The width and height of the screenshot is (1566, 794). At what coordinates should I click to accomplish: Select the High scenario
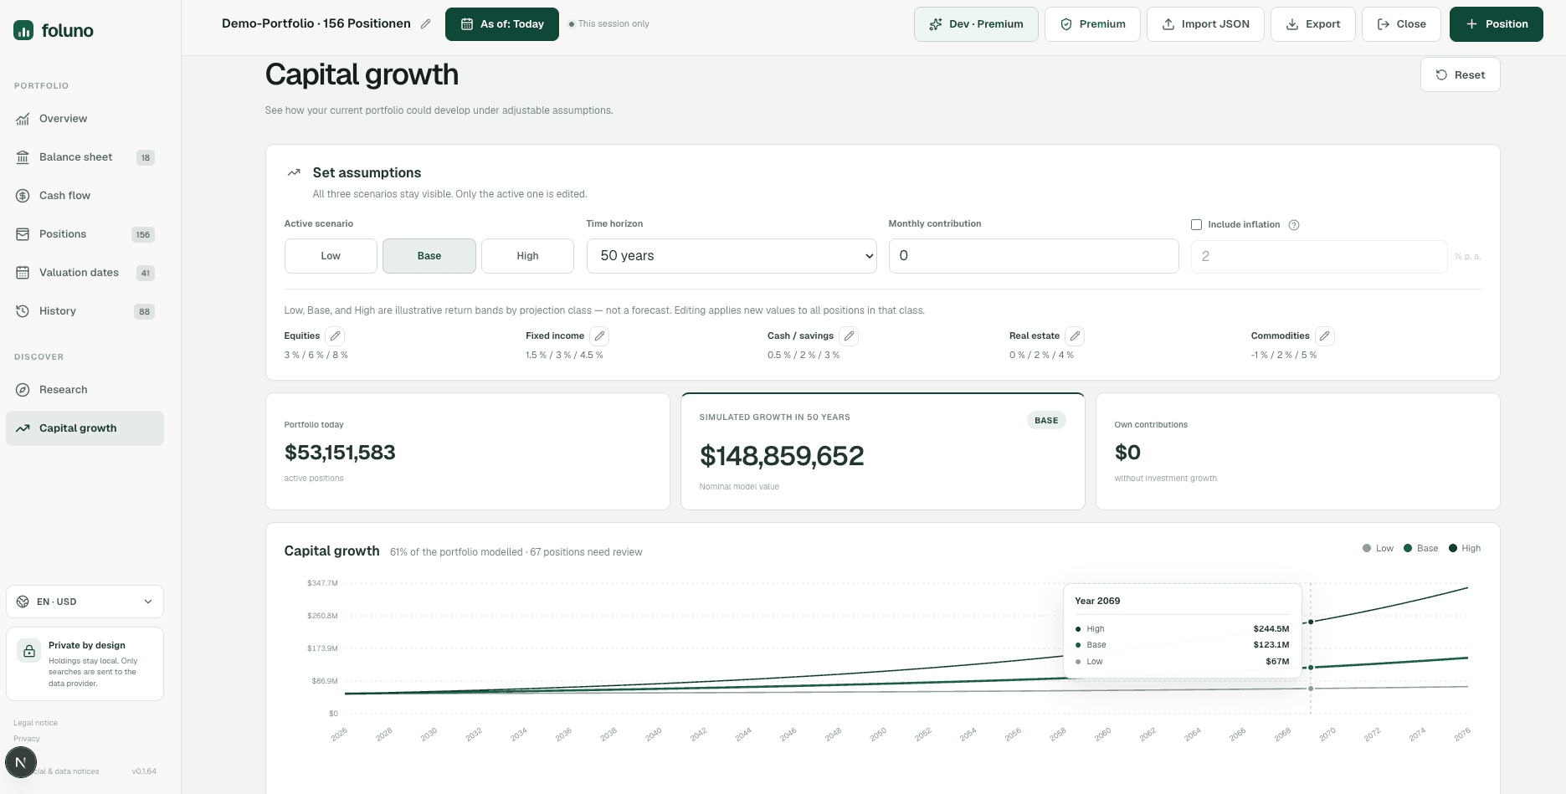click(527, 256)
